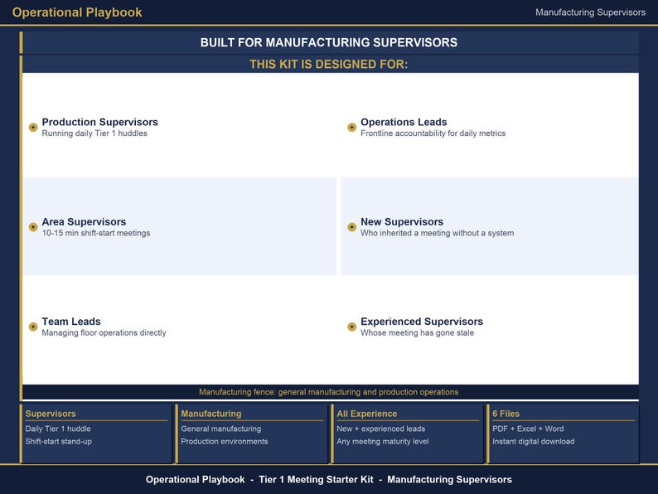
Task: Click the Operational Playbook title in header
Action: click(77, 12)
